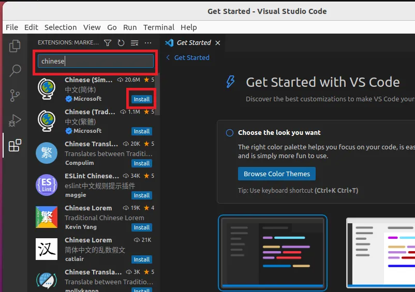The height and width of the screenshot is (292, 415).
Task: Select the dark color theme thumbnail
Action: (x=273, y=253)
